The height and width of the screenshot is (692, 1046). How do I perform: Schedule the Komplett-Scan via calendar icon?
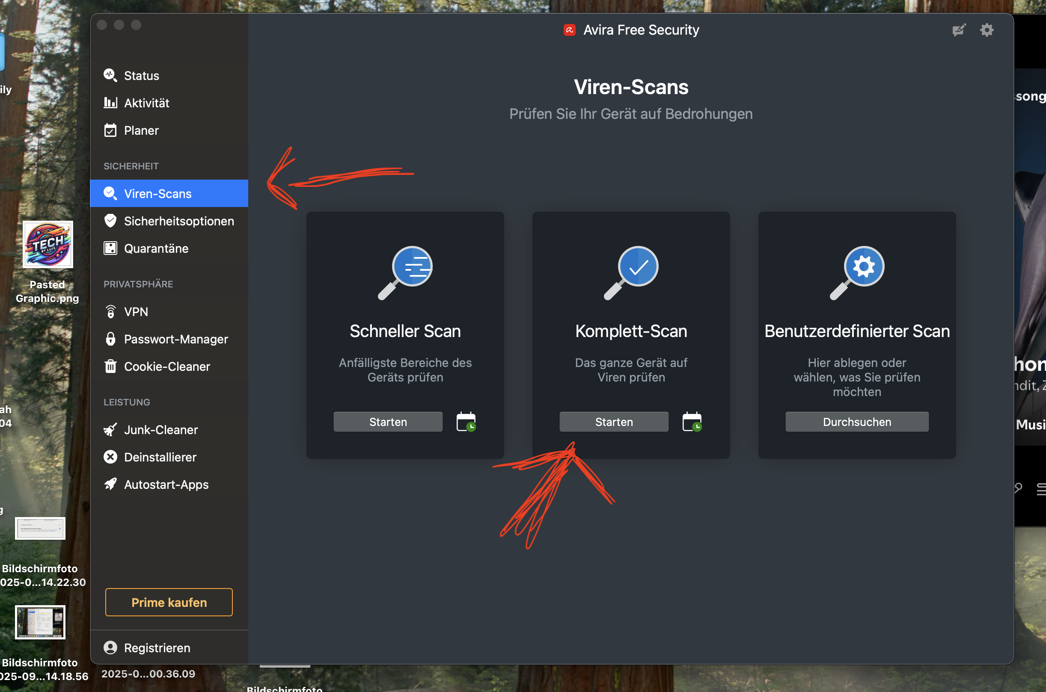(x=692, y=421)
